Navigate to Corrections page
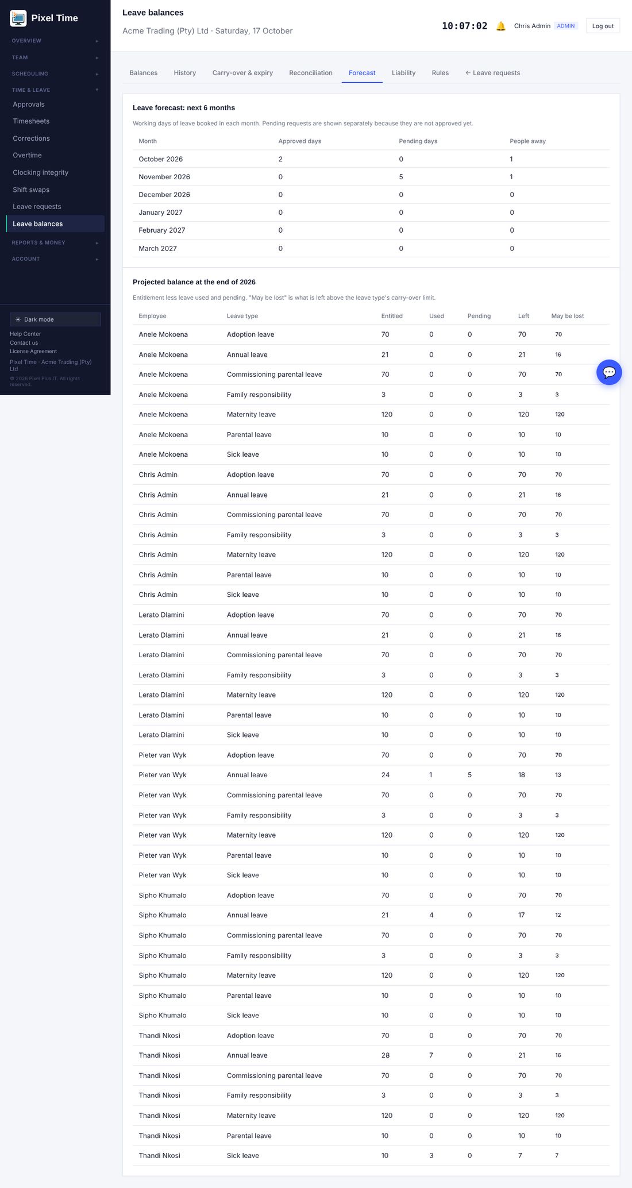The image size is (632, 1188). tap(55, 138)
